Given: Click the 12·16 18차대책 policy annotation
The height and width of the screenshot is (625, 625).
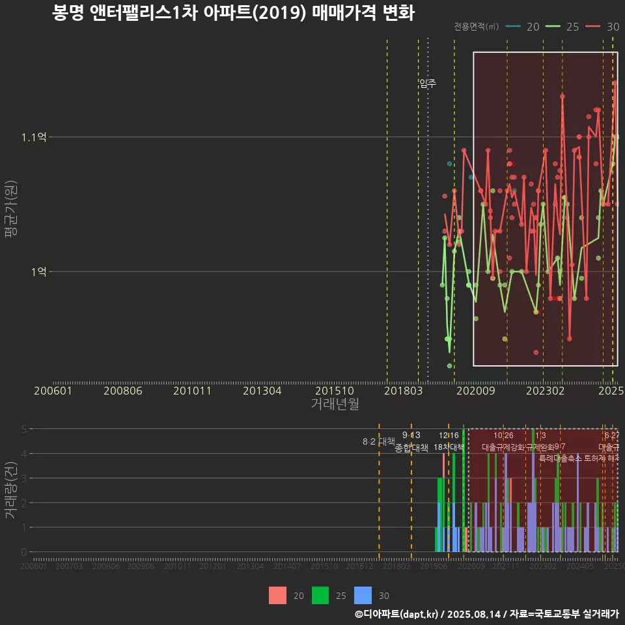Looking at the screenshot, I should click(449, 441).
